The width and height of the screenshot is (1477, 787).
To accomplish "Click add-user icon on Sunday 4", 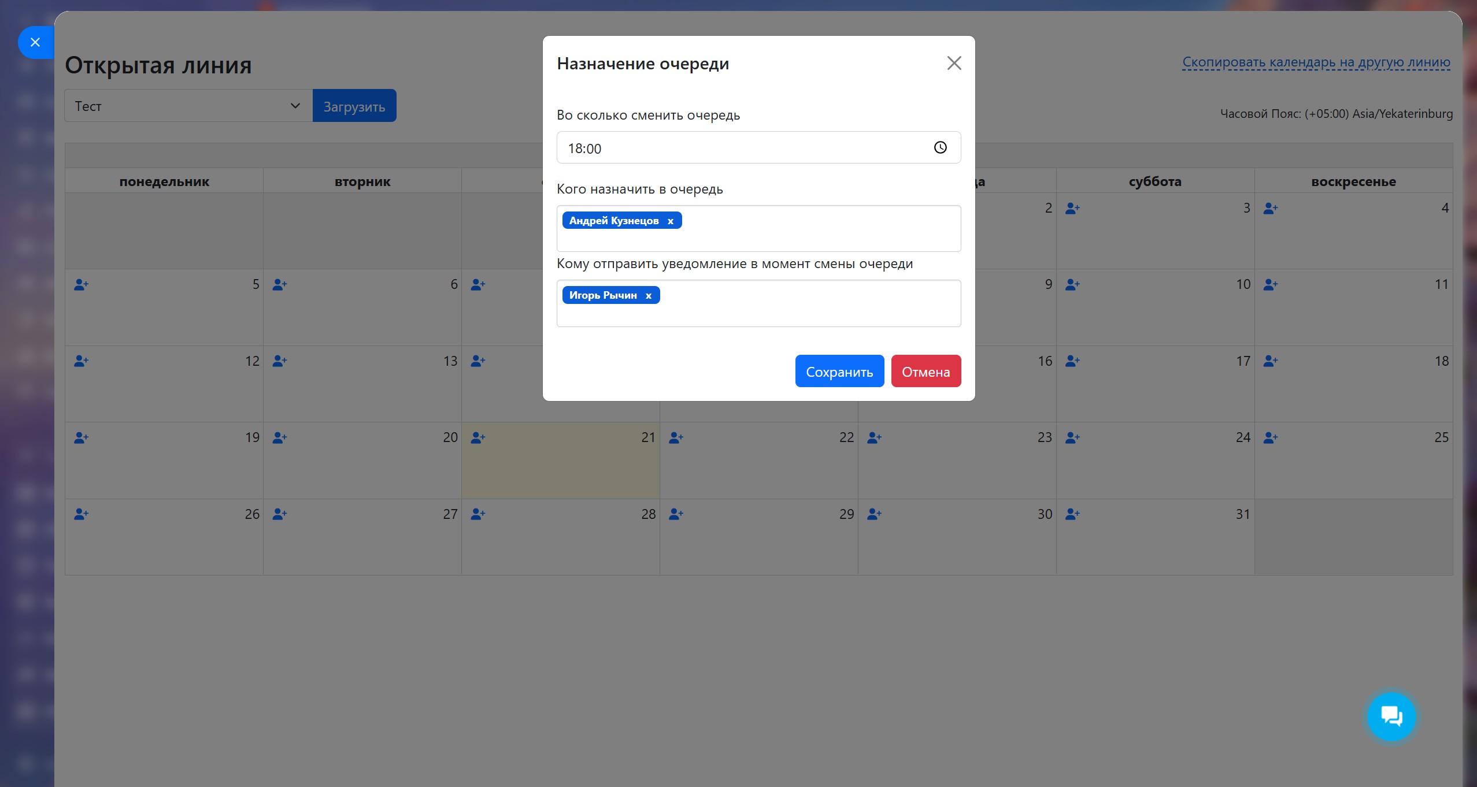I will [1270, 208].
